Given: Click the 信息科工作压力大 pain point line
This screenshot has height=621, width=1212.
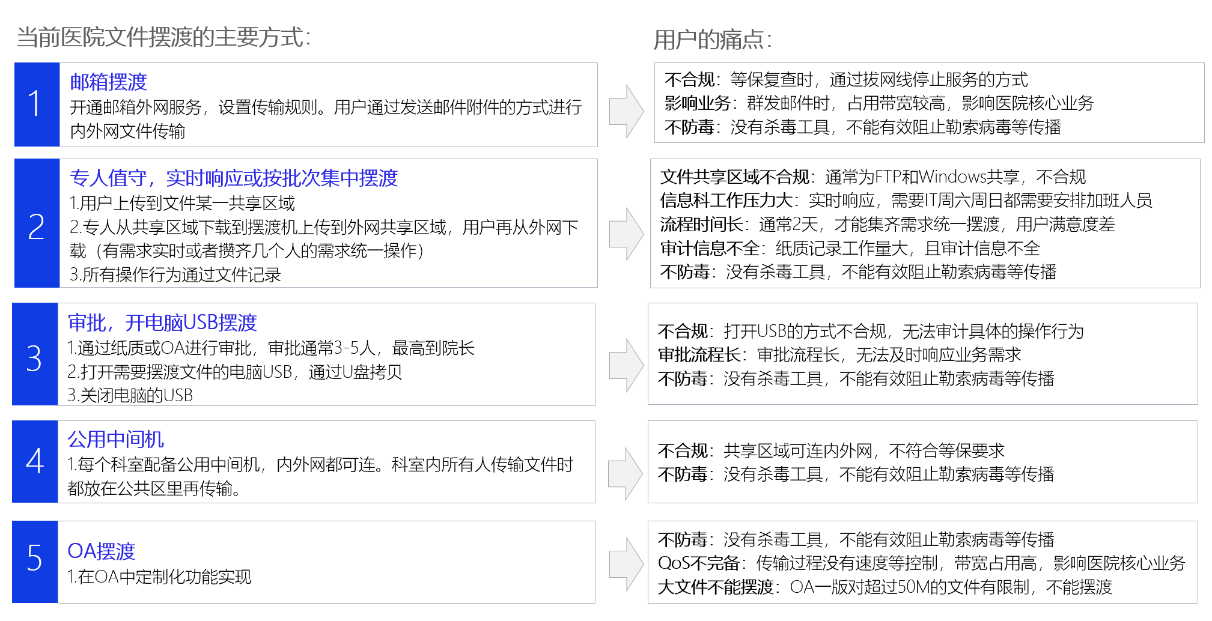Looking at the screenshot, I should (906, 200).
